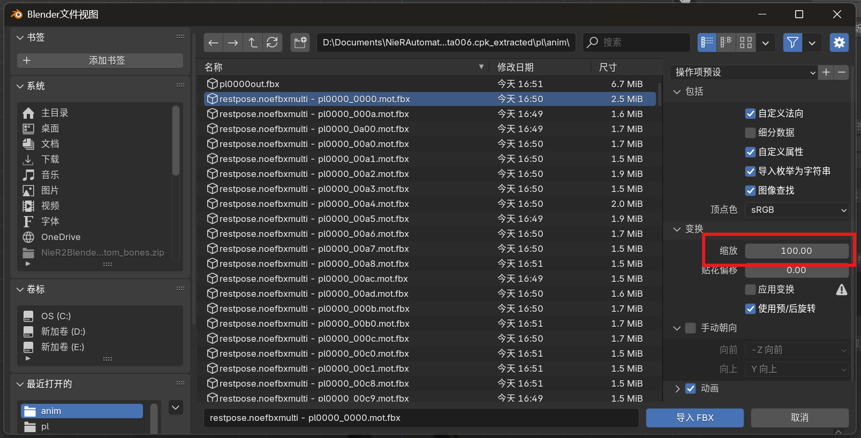Switch to vertical list display mode
The image size is (861, 438).
pyautogui.click(x=707, y=43)
